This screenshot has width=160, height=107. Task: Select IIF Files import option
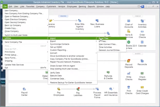112,41
